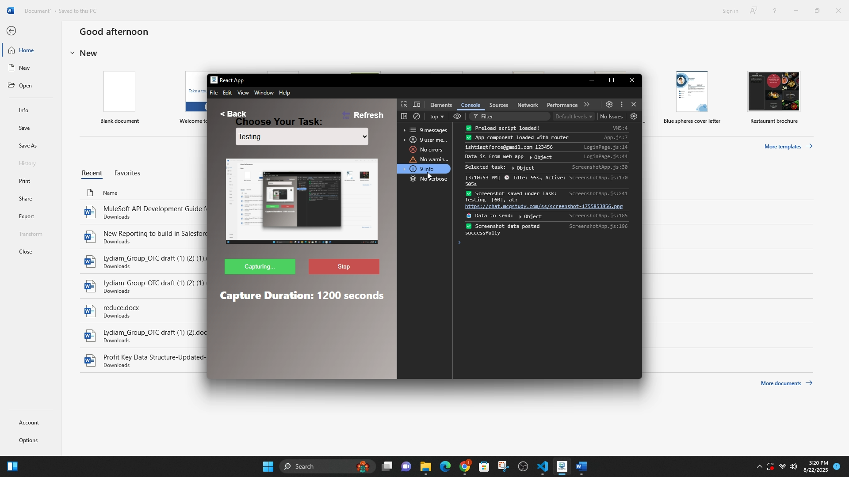849x477 pixels.
Task: Open the View menu in React App
Action: click(x=243, y=93)
